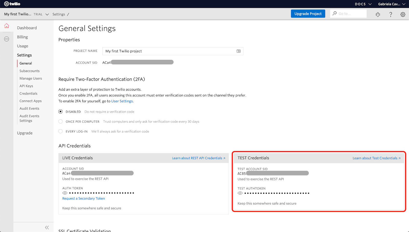The height and width of the screenshot is (232, 409).
Task: Click the TRIAL badge label
Action: coord(38,14)
